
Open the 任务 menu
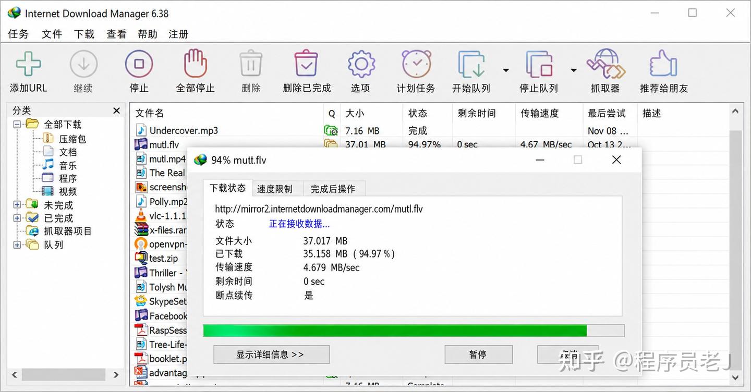[x=18, y=34]
